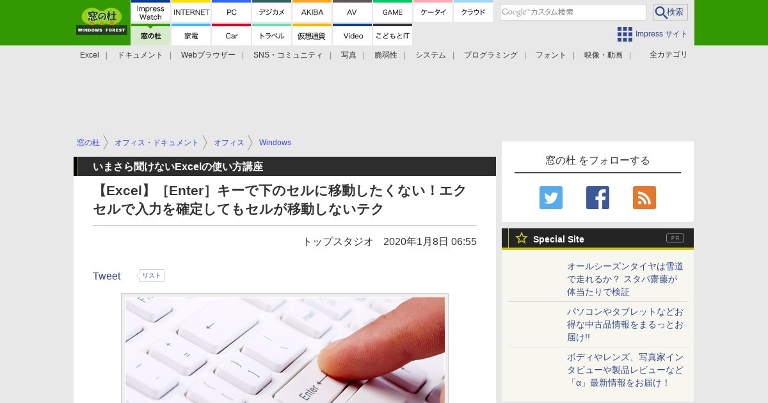The image size is (768, 403).
Task: Open the PC tab
Action: tap(232, 12)
